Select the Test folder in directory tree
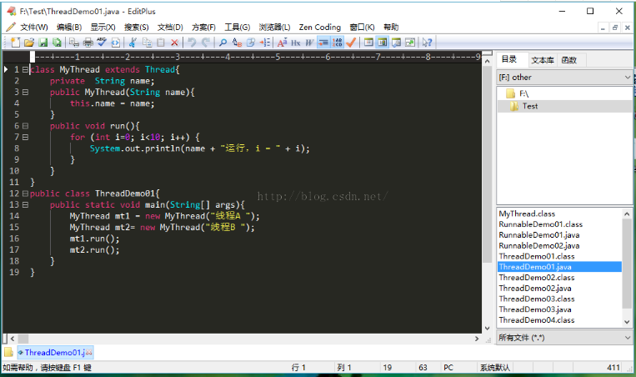This screenshot has height=377, width=636. tap(529, 106)
